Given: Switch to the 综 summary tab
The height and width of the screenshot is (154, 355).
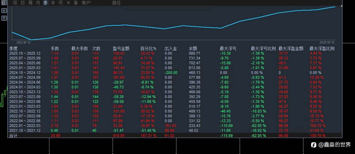Looking at the screenshot, I should (x=15, y=3).
